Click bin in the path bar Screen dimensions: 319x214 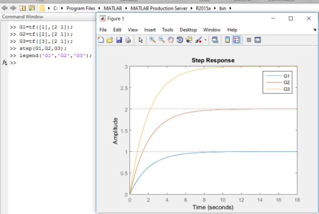tap(223, 9)
